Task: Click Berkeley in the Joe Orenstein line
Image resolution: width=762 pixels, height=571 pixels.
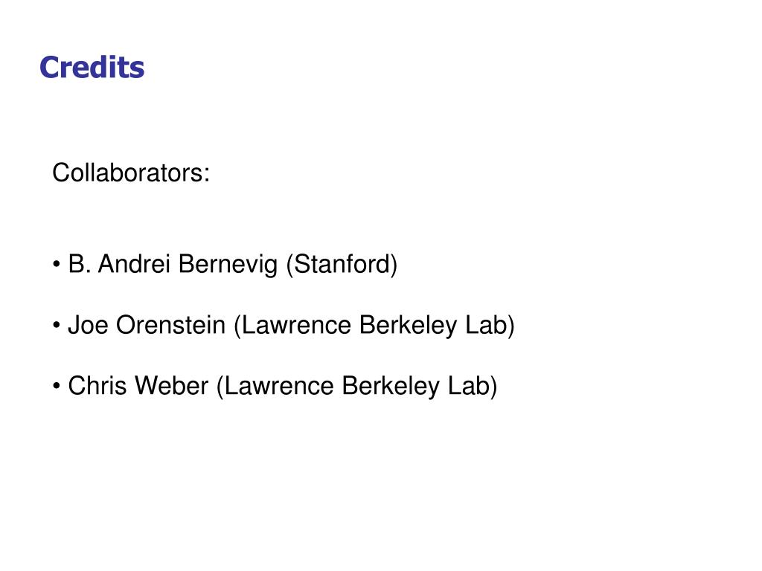Action: click(x=409, y=326)
